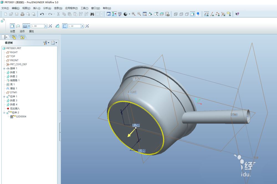
Task: Select DTM1 in the model tree
Action: [x=14, y=92]
